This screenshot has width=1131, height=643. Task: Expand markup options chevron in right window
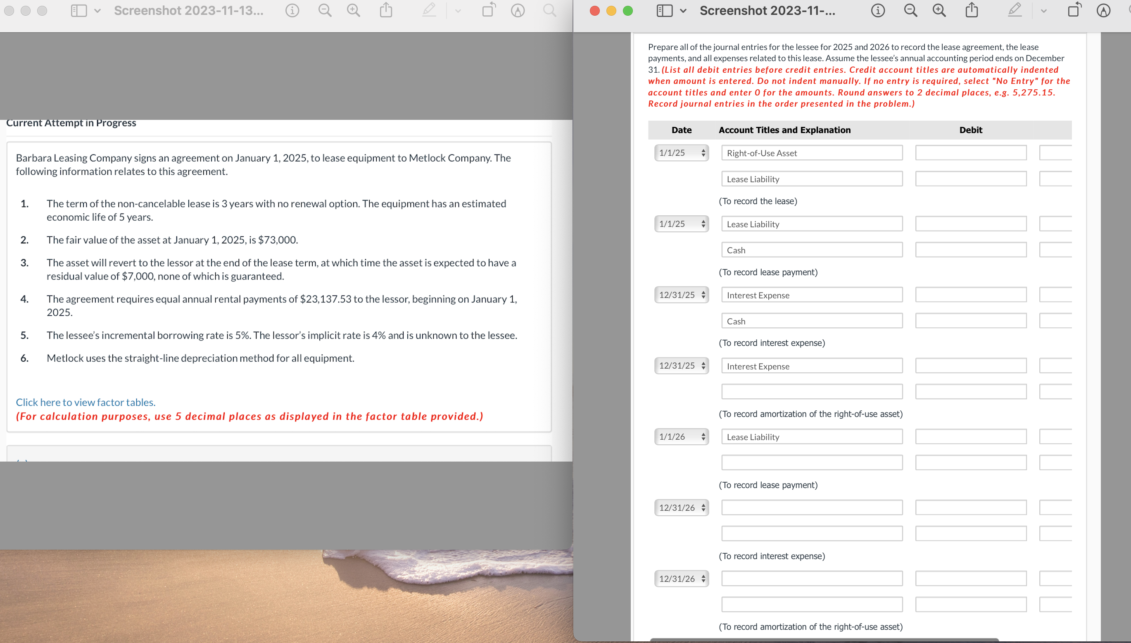coord(1043,11)
